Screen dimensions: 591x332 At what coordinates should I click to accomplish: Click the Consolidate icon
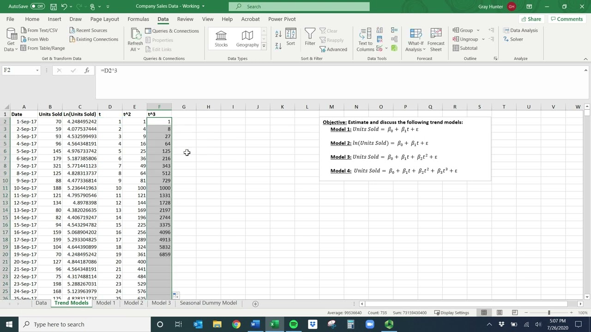(394, 30)
